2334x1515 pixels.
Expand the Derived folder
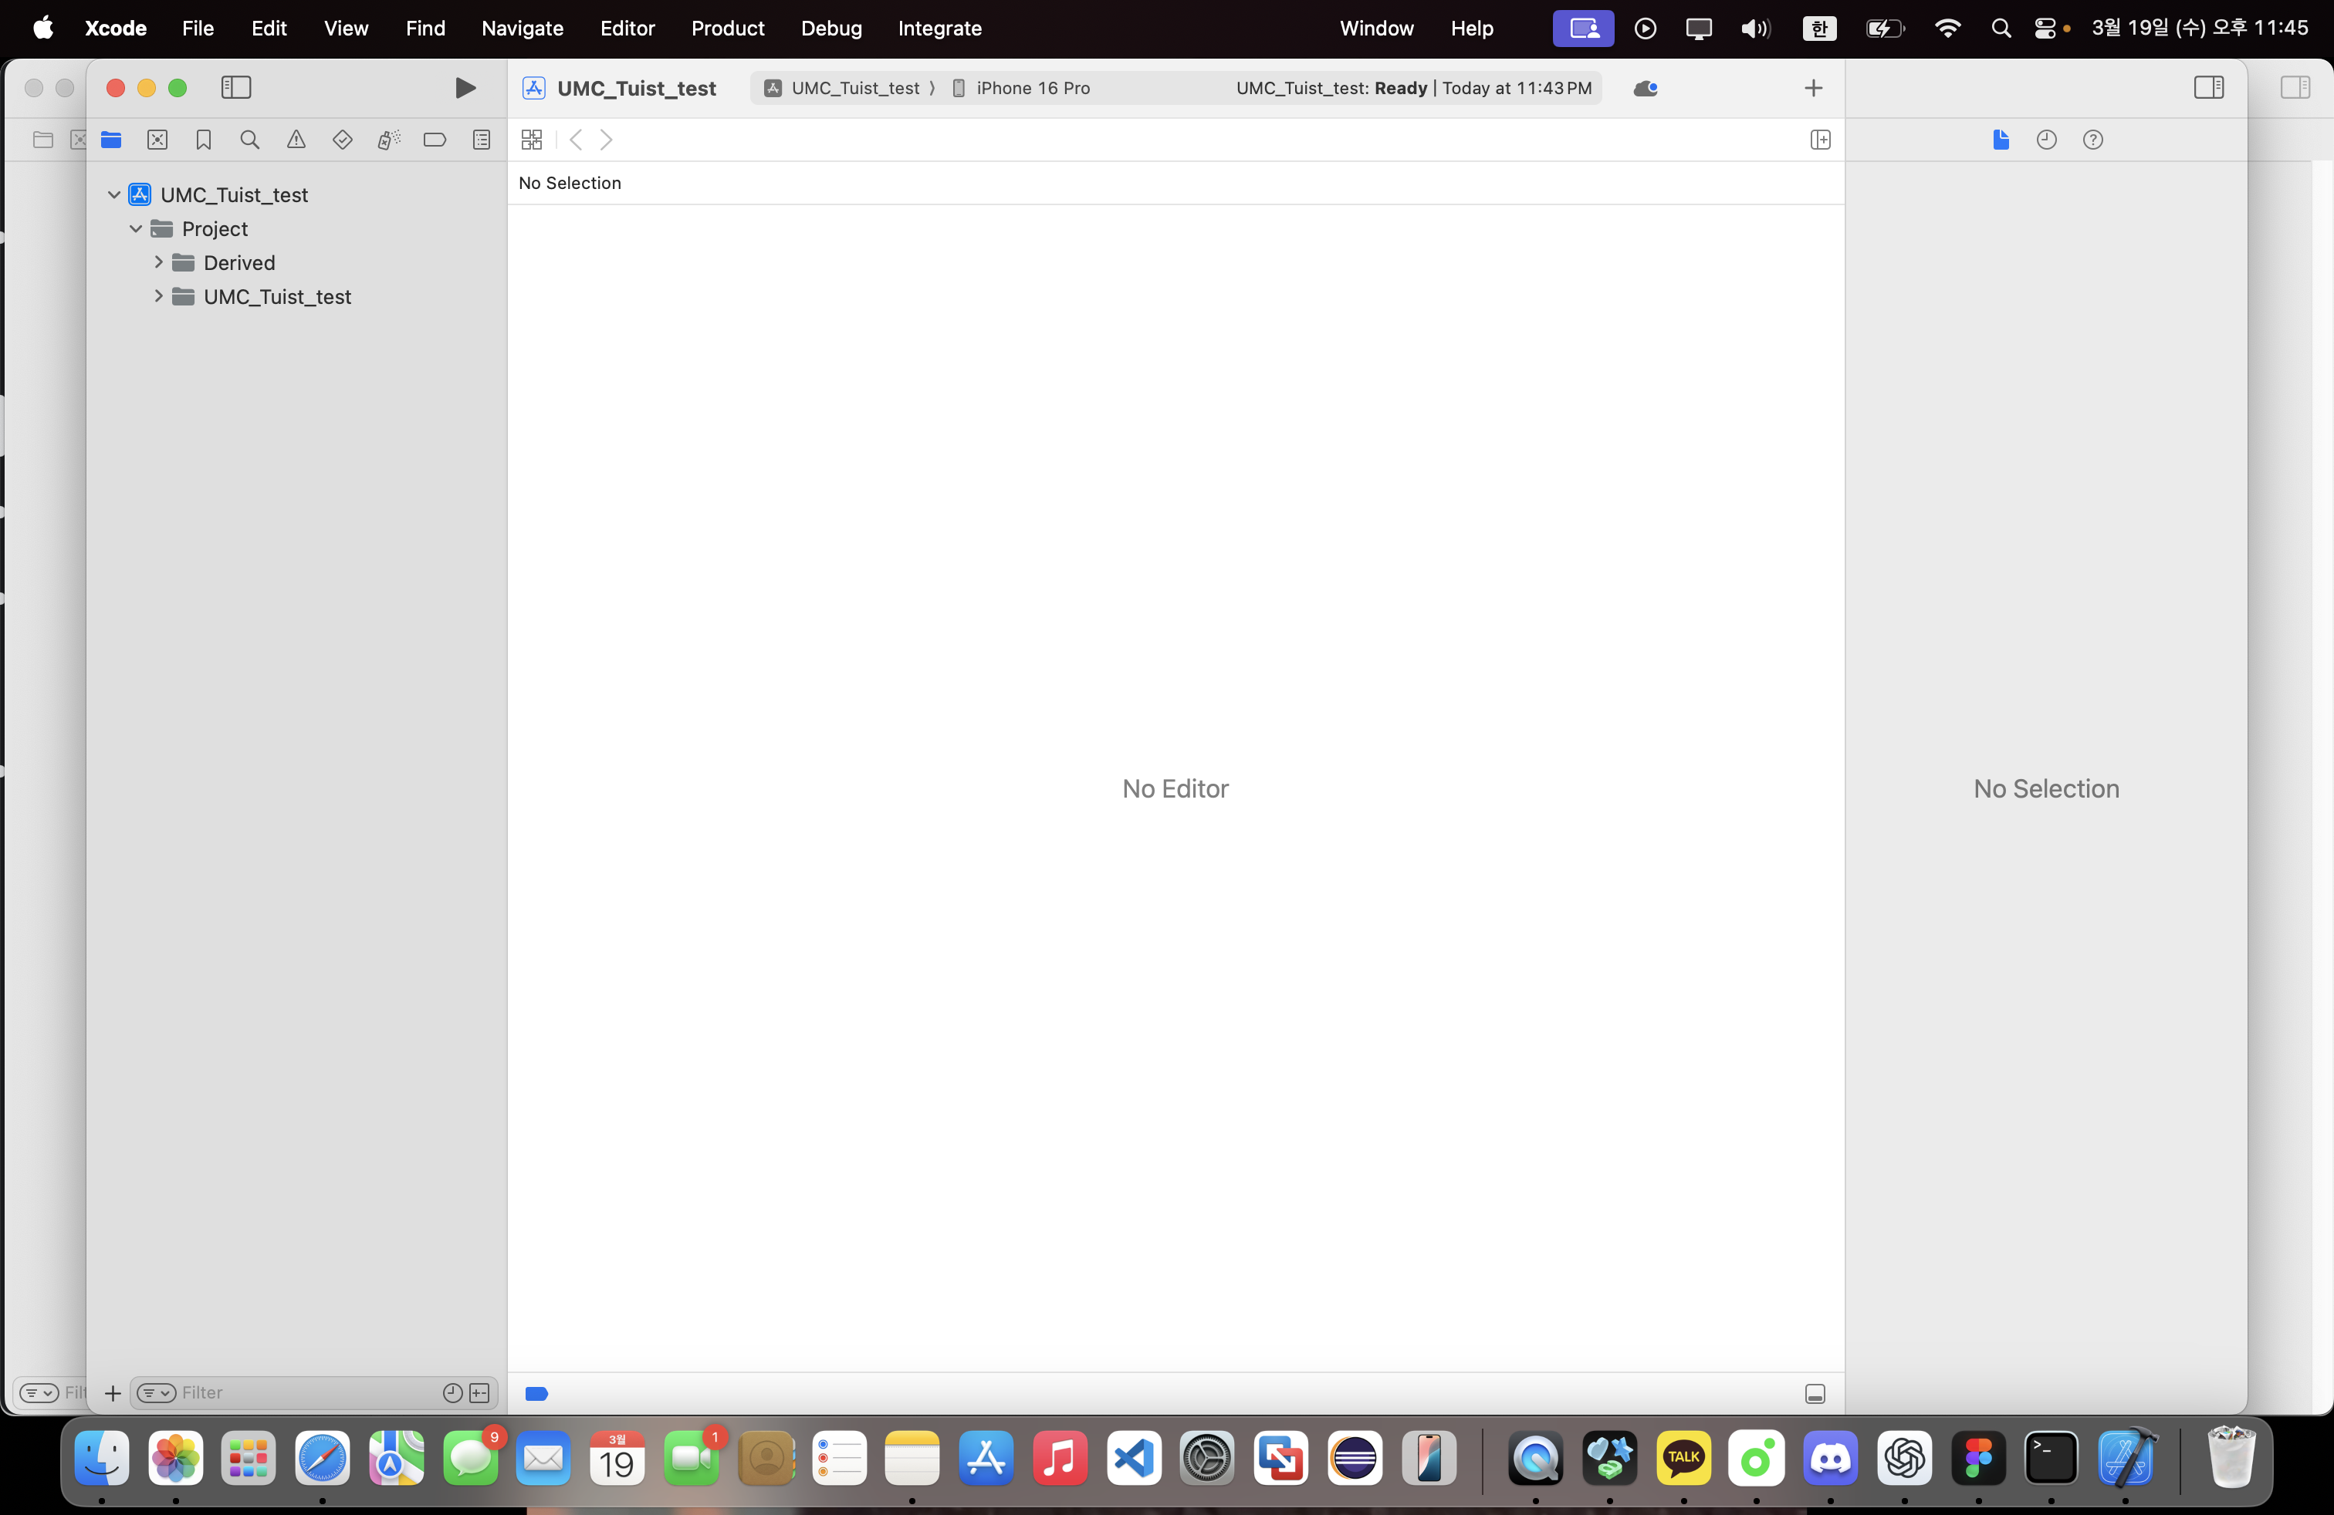click(x=159, y=262)
